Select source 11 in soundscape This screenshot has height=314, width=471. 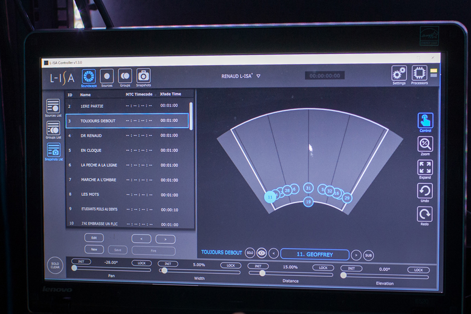[270, 197]
